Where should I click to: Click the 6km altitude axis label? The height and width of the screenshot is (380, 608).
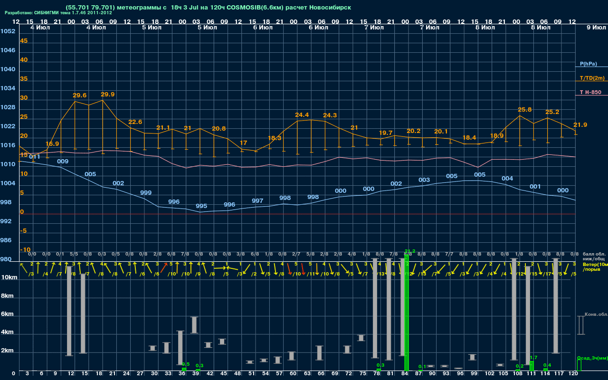click(8, 314)
